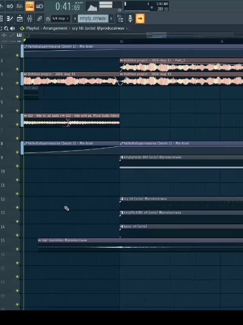Select ValhallaSupermassive (Insert 2) clip at bar 25
The height and width of the screenshot is (325, 243).
click(x=181, y=148)
